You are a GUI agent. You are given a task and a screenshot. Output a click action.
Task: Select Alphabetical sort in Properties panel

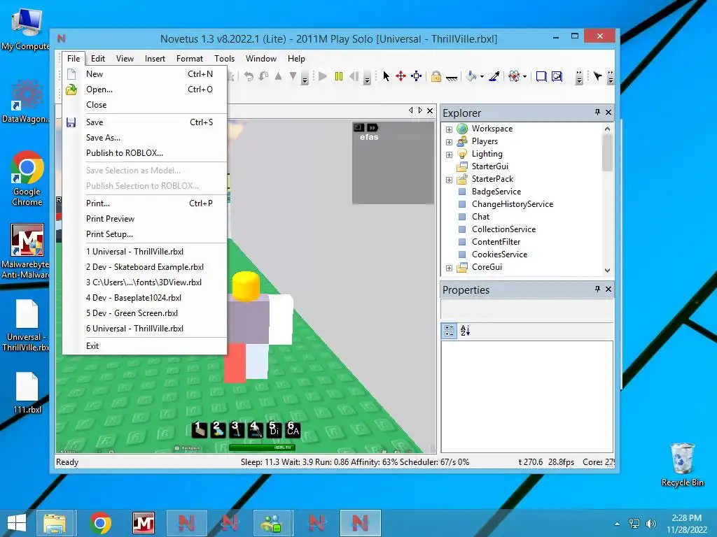coord(465,331)
